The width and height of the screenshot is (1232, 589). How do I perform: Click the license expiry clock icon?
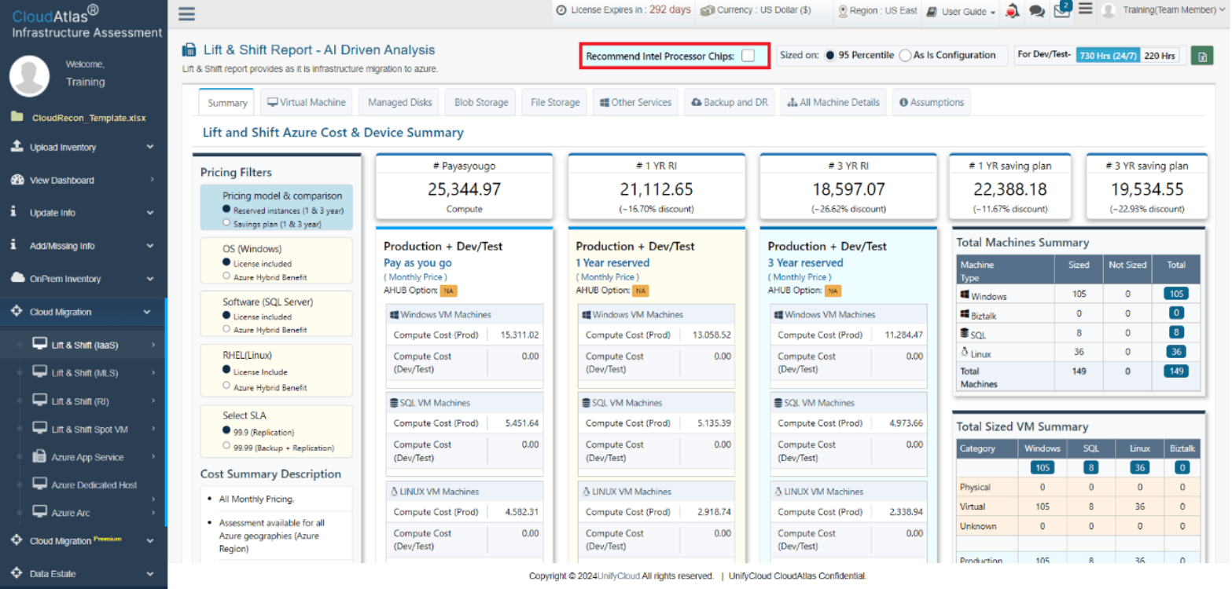pos(561,10)
